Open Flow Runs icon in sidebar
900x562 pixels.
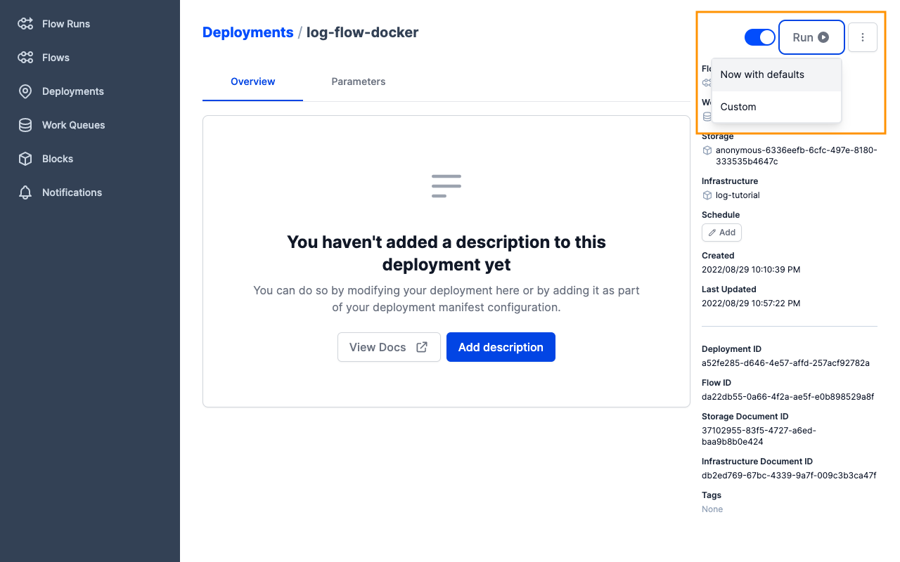pos(25,24)
